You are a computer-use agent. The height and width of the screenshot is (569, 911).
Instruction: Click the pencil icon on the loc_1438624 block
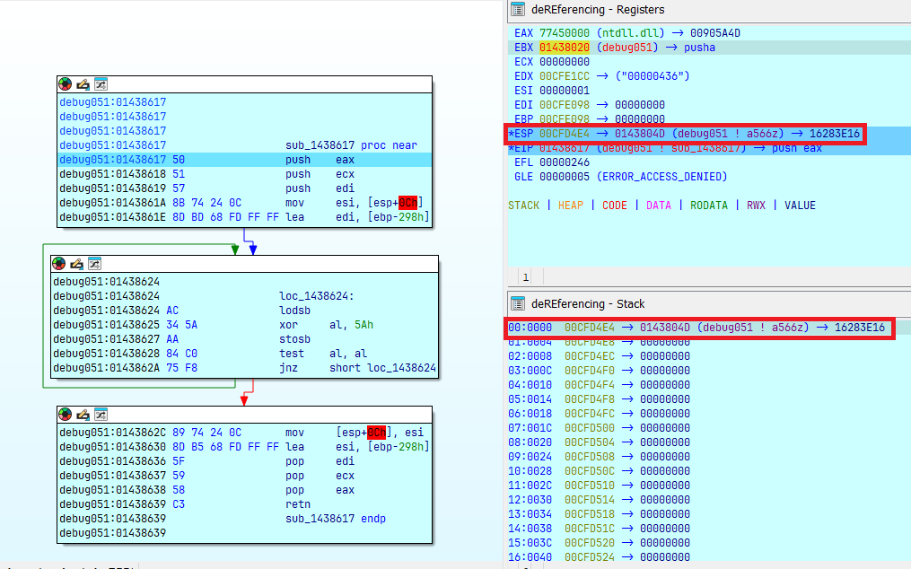point(76,263)
